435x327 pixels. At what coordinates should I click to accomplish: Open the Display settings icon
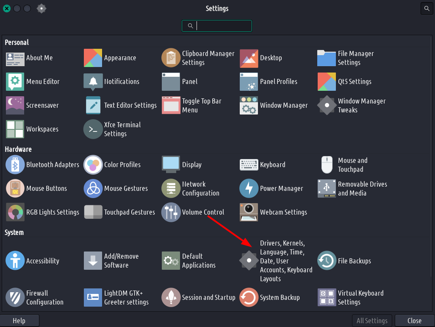click(x=171, y=165)
